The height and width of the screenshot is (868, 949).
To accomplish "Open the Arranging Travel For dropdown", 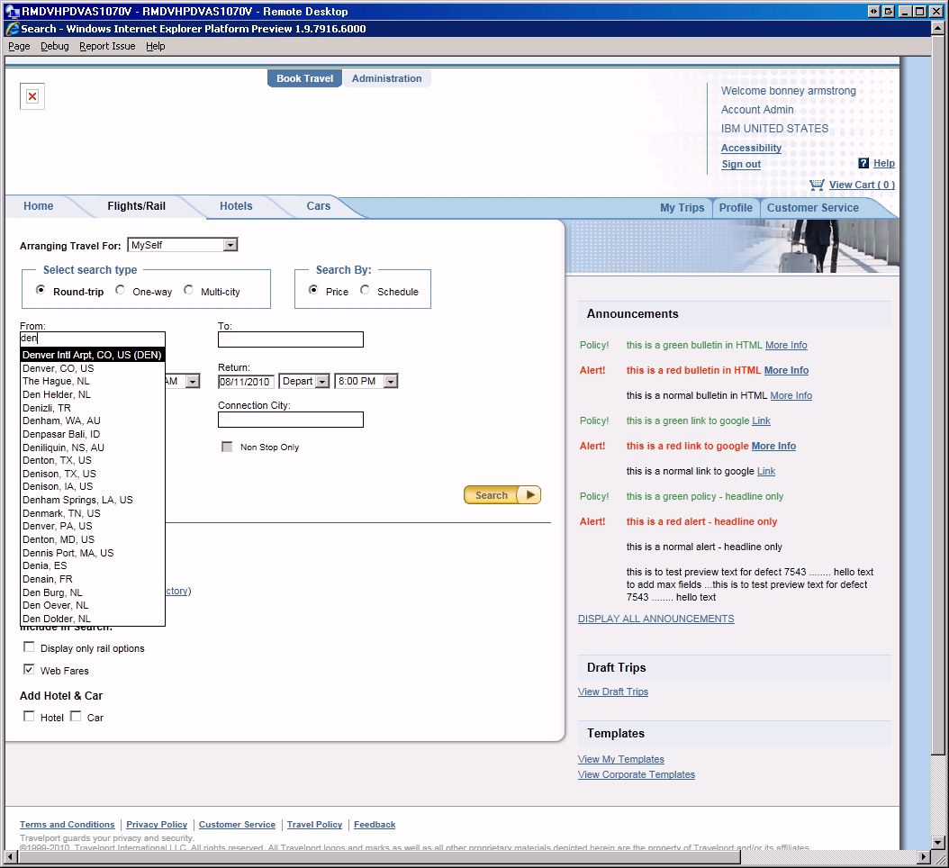I will click(230, 245).
